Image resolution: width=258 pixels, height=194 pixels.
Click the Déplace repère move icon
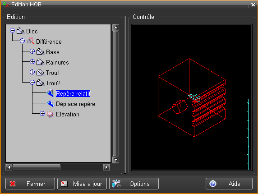tap(51, 104)
